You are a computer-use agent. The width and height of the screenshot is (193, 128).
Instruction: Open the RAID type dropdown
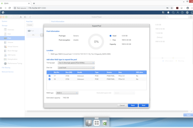[x=67, y=93]
